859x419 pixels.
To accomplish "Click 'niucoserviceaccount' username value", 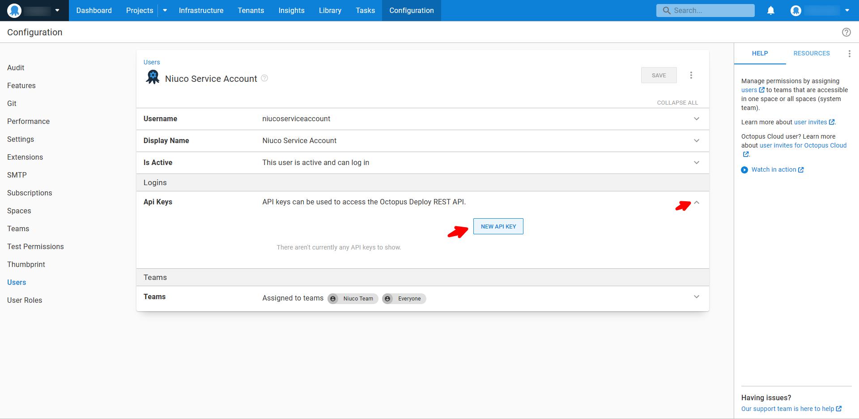I will pos(296,119).
